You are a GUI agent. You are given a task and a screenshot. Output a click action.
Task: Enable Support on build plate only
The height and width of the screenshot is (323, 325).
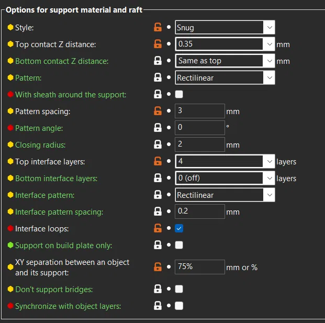179,245
